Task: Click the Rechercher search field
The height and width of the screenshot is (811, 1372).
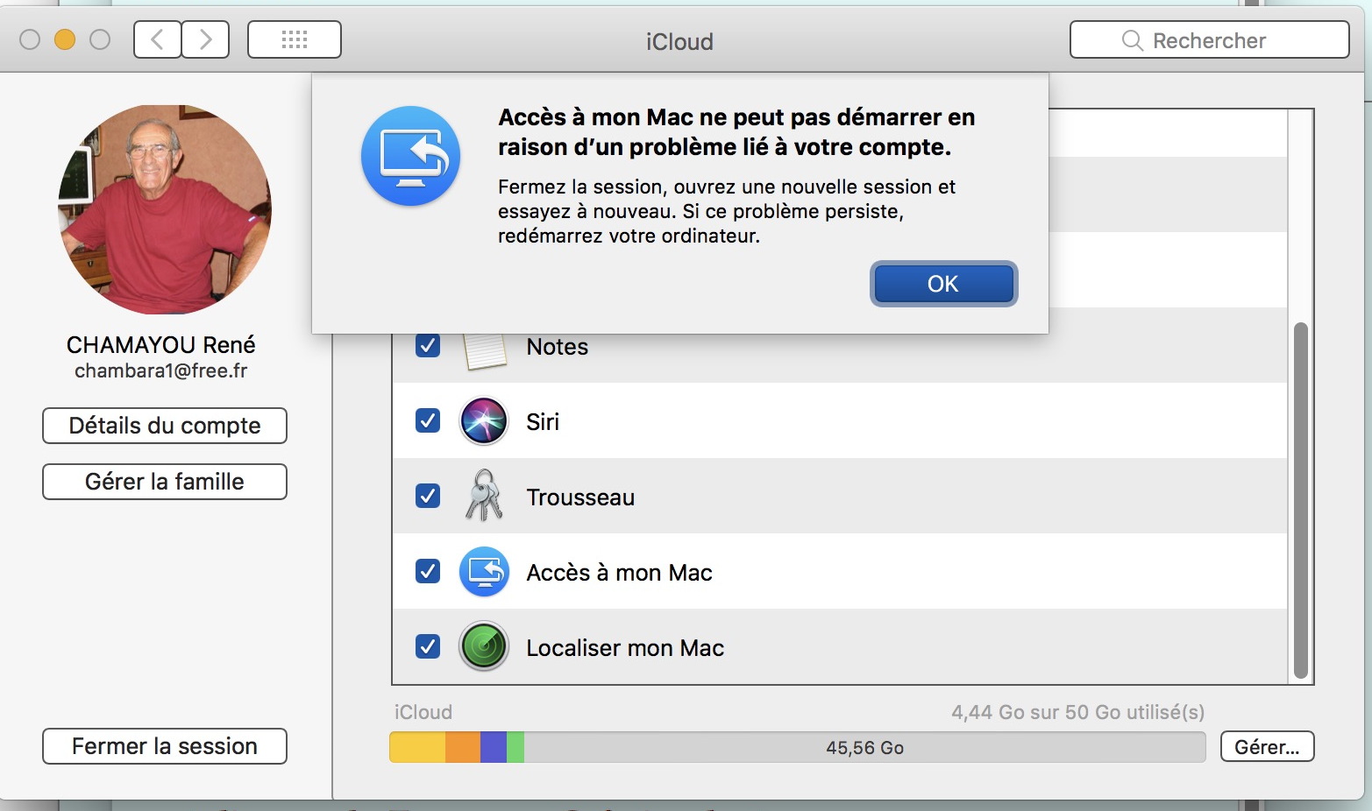Action: pyautogui.click(x=1210, y=40)
